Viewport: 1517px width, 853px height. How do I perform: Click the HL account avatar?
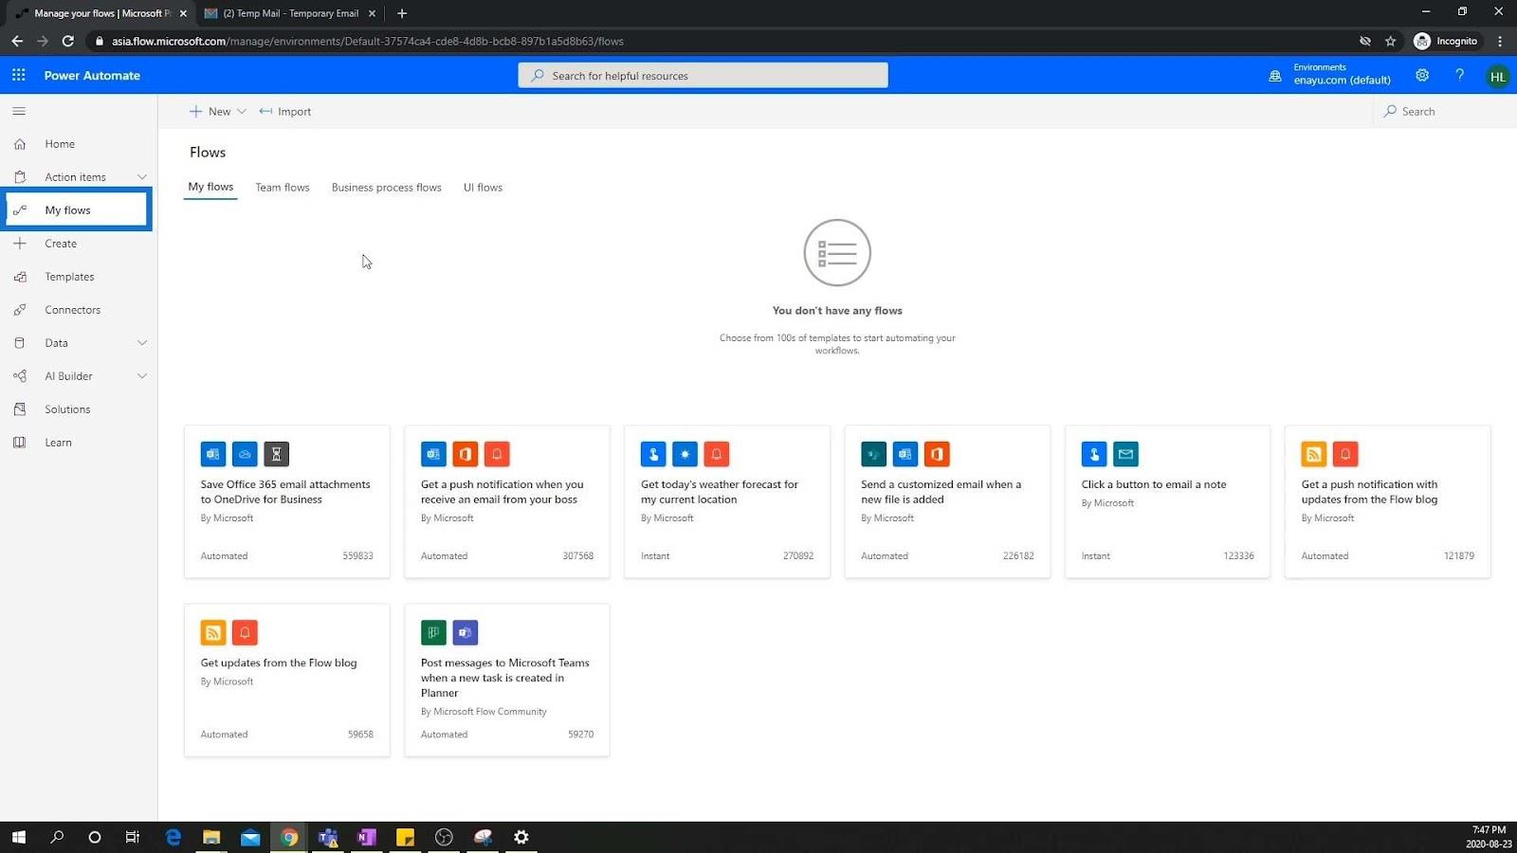coord(1497,77)
